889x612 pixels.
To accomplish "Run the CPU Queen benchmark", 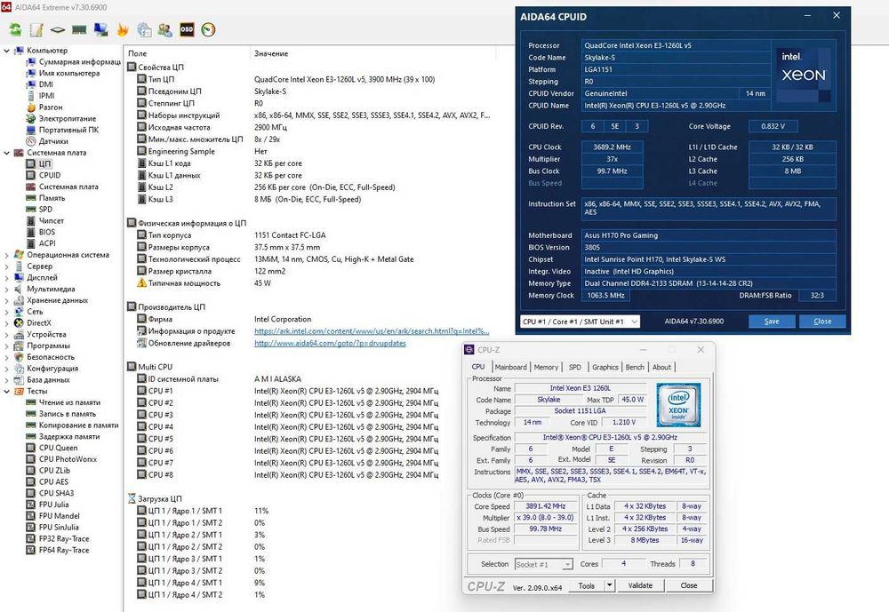I will [x=58, y=448].
